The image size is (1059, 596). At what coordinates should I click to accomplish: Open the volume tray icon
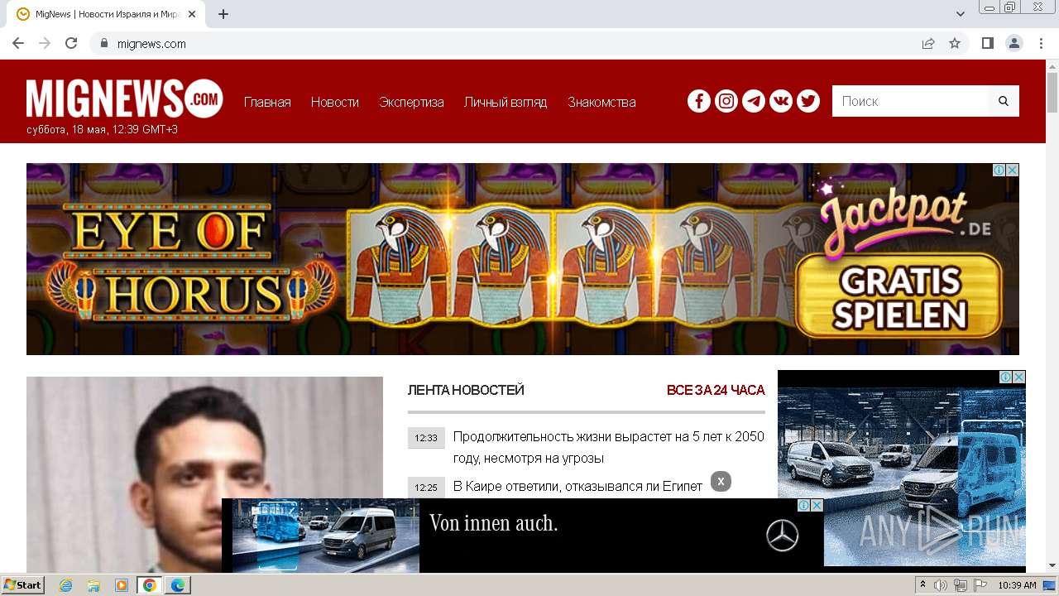941,585
